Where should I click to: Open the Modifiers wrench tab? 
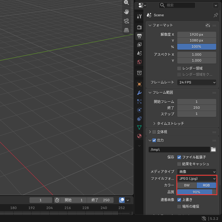[139, 93]
